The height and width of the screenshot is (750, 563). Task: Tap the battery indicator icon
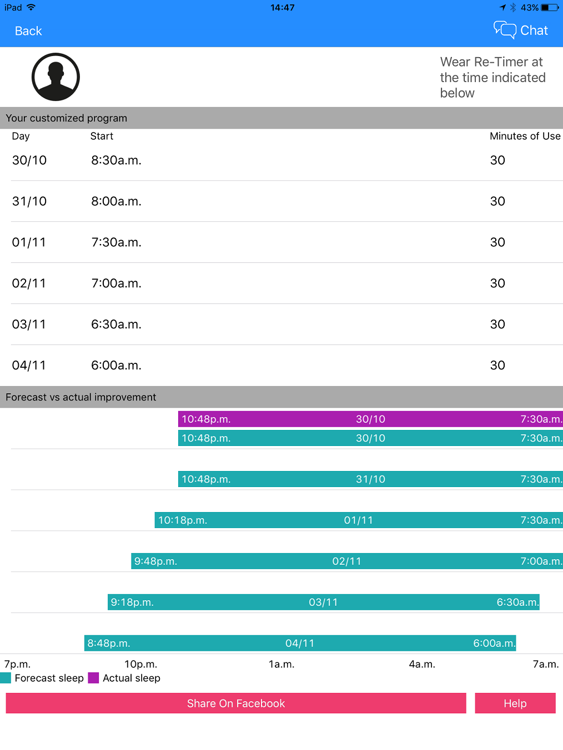click(550, 7)
